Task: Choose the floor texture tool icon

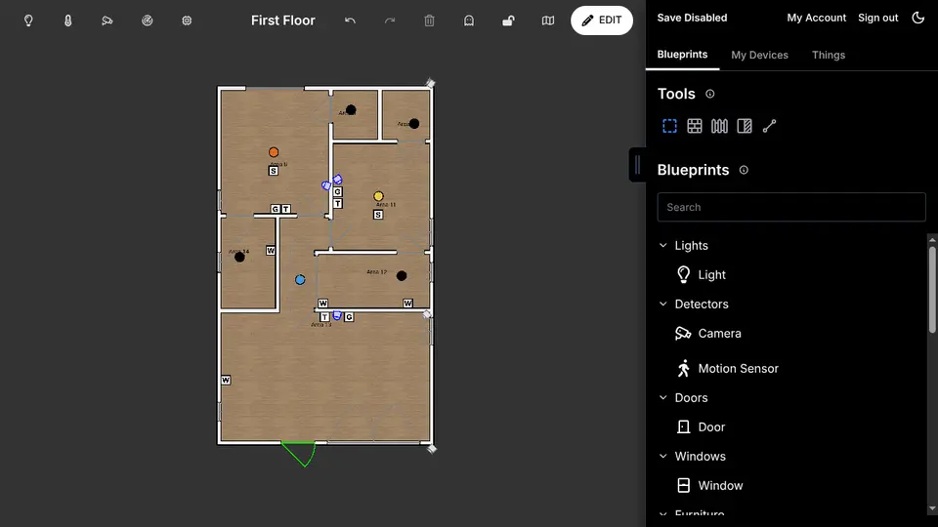Action: tap(745, 126)
